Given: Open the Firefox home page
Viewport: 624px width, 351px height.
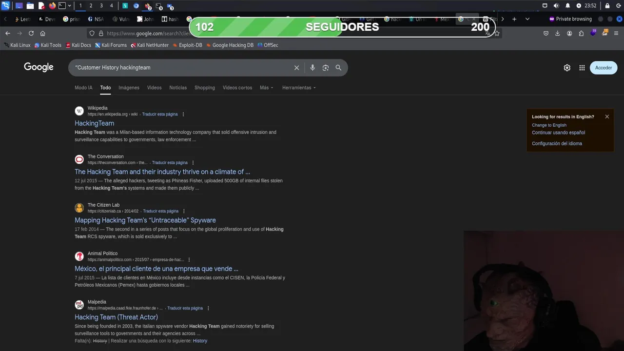Looking at the screenshot, I should (42, 33).
